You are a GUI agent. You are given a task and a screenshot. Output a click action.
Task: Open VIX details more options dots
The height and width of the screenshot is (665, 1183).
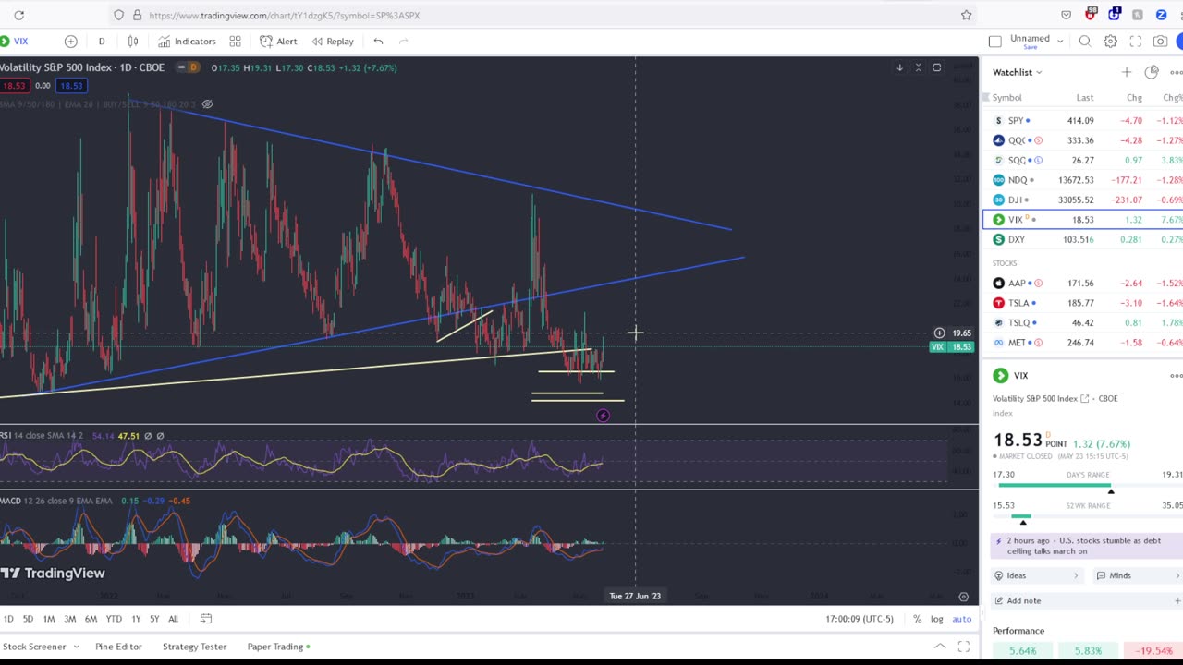coord(1176,376)
